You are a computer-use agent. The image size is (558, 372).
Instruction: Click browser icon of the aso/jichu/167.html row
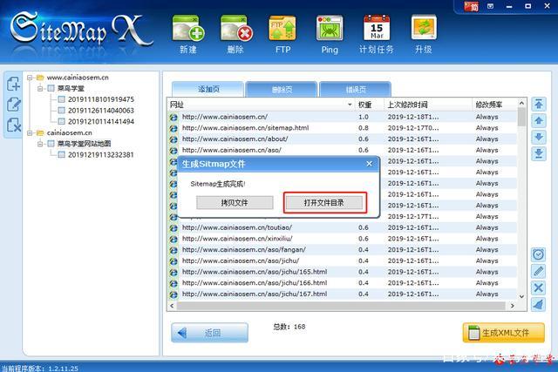click(x=174, y=294)
